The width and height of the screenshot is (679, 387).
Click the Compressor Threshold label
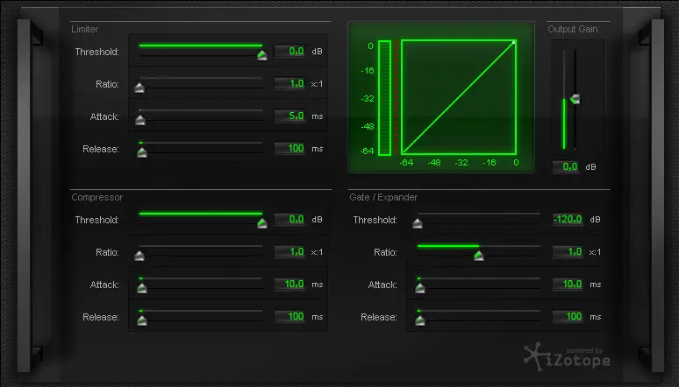[97, 220]
